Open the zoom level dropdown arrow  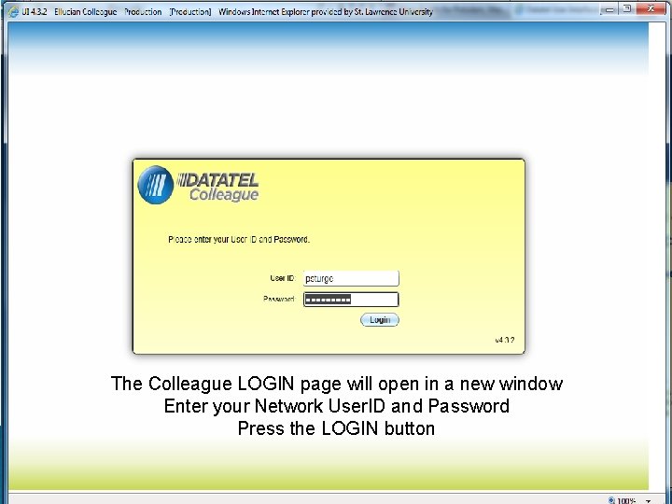[x=649, y=500]
